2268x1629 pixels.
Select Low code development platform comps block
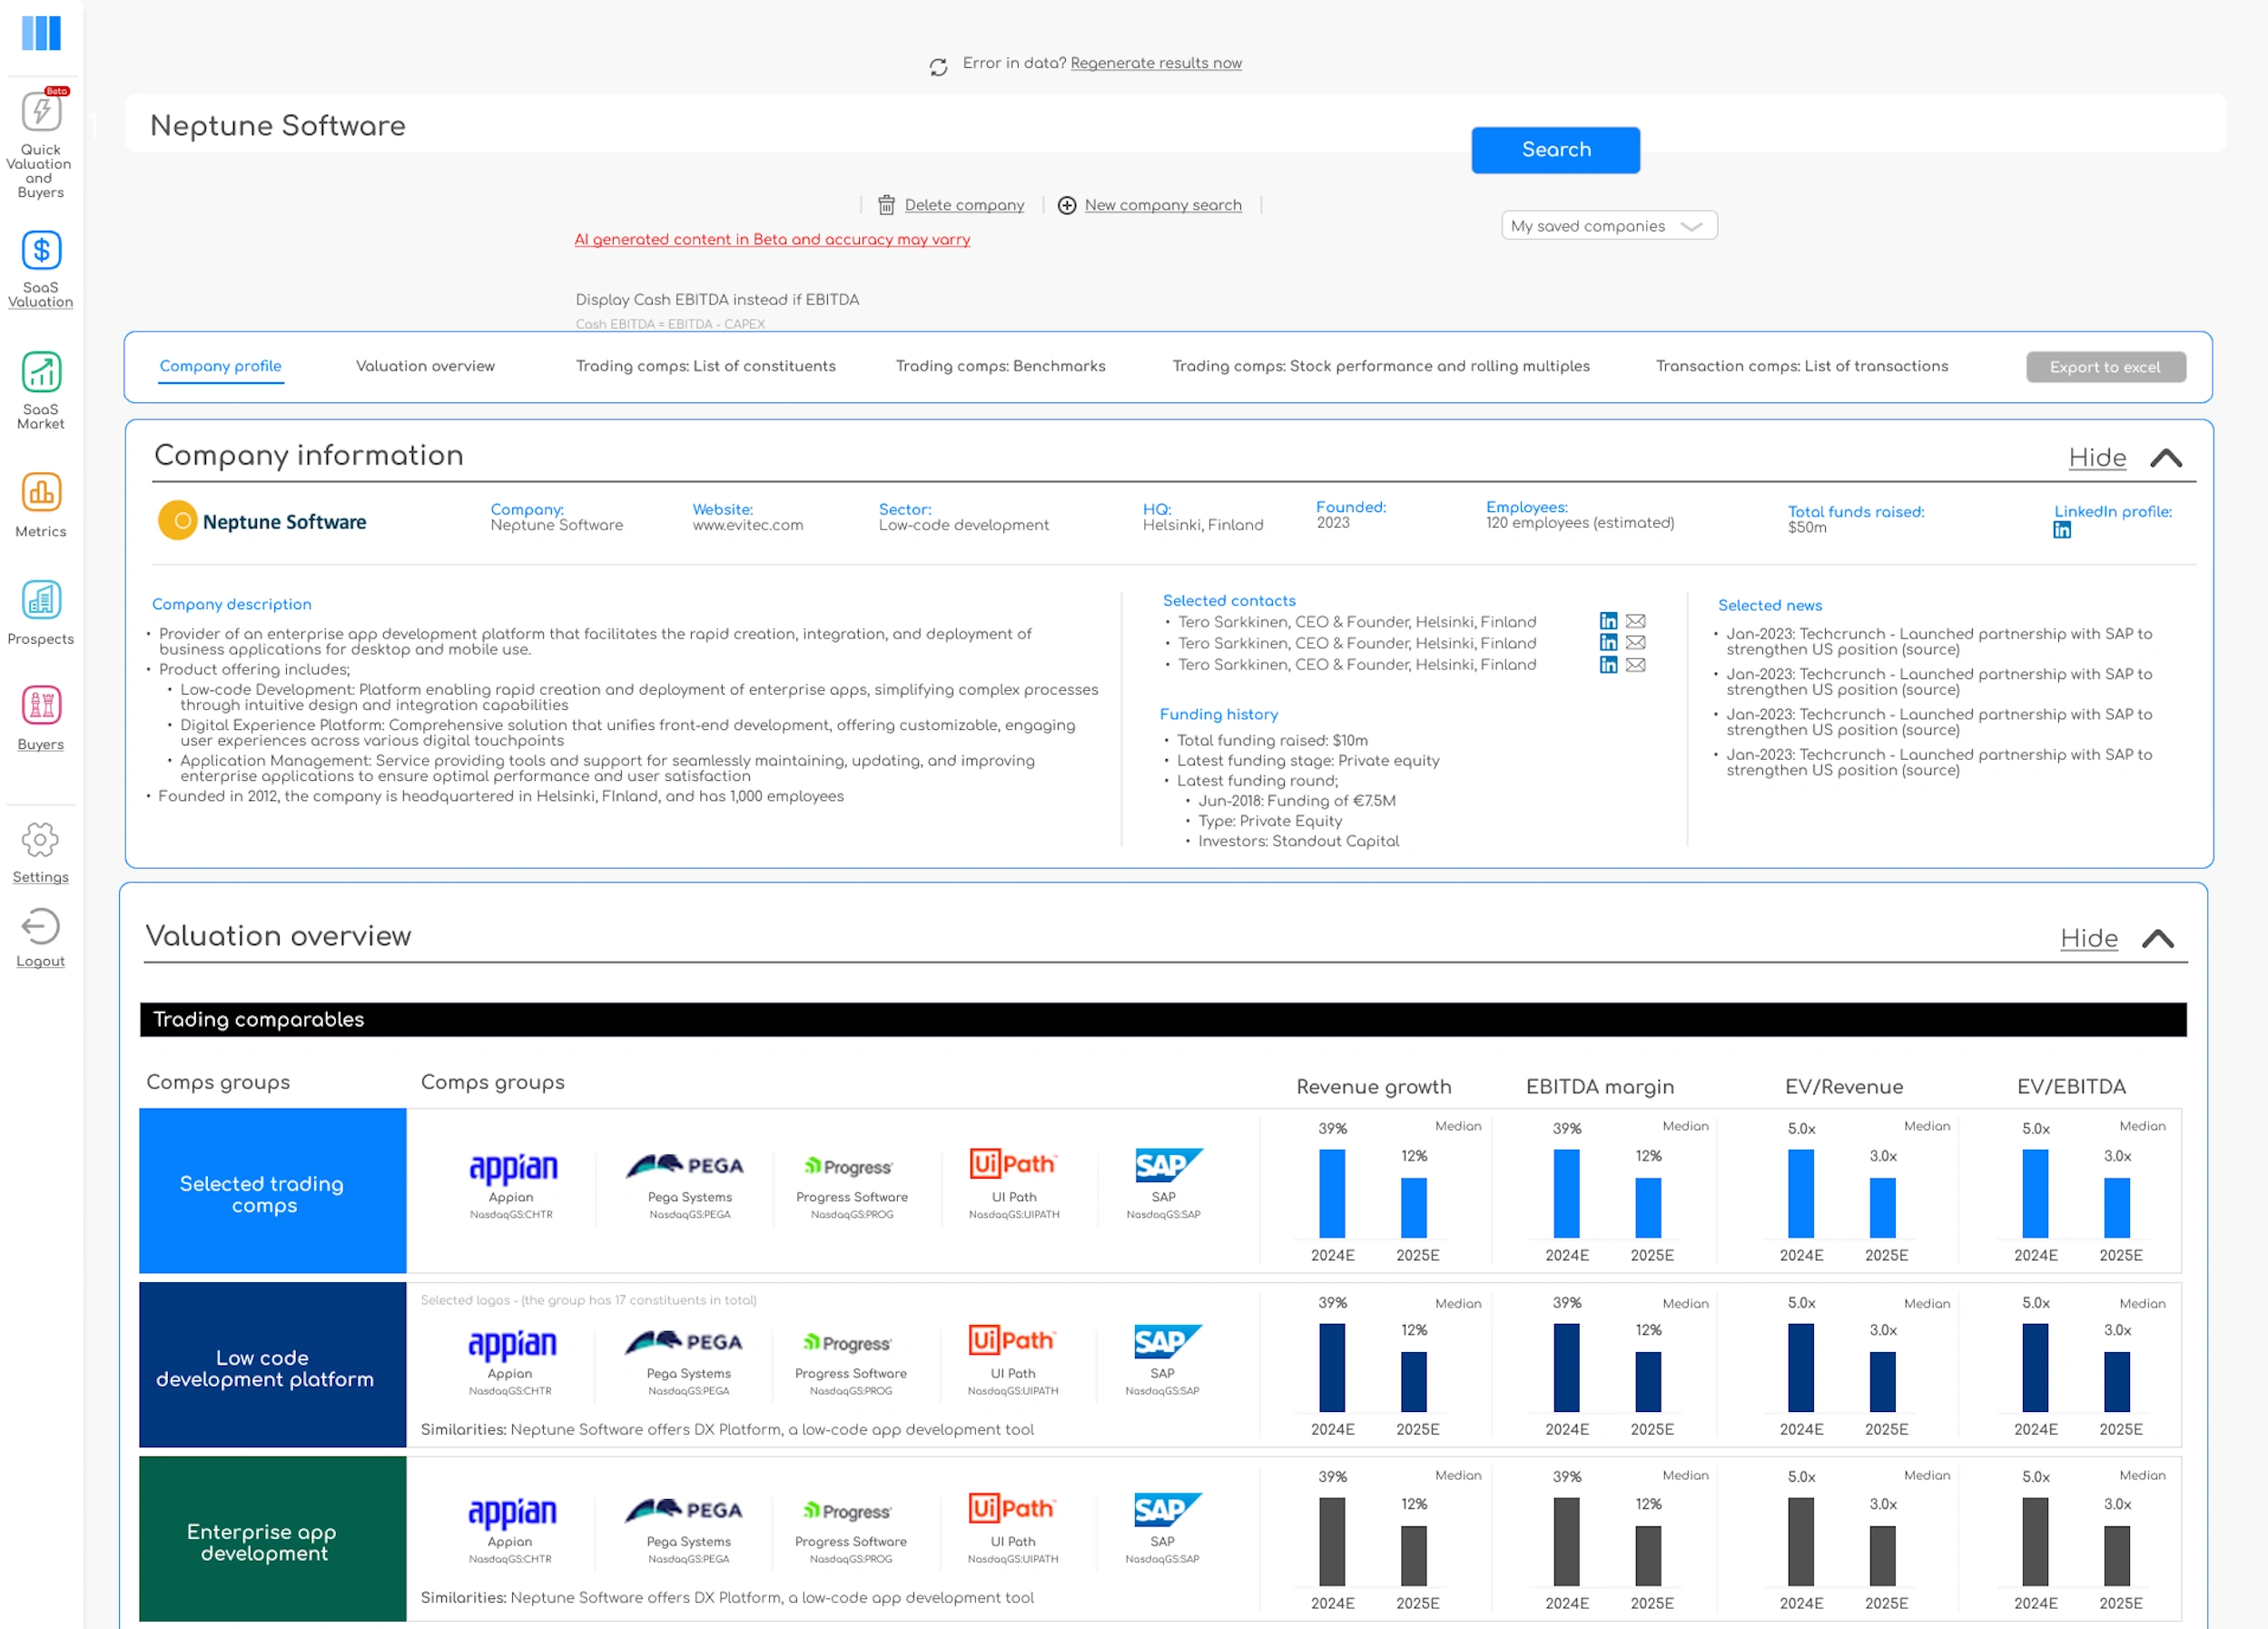coord(272,1365)
